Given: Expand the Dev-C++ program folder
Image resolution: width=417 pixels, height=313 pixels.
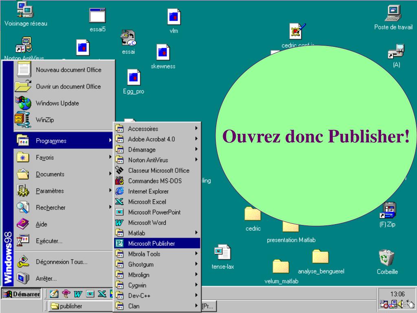Looking at the screenshot, I should [157, 295].
